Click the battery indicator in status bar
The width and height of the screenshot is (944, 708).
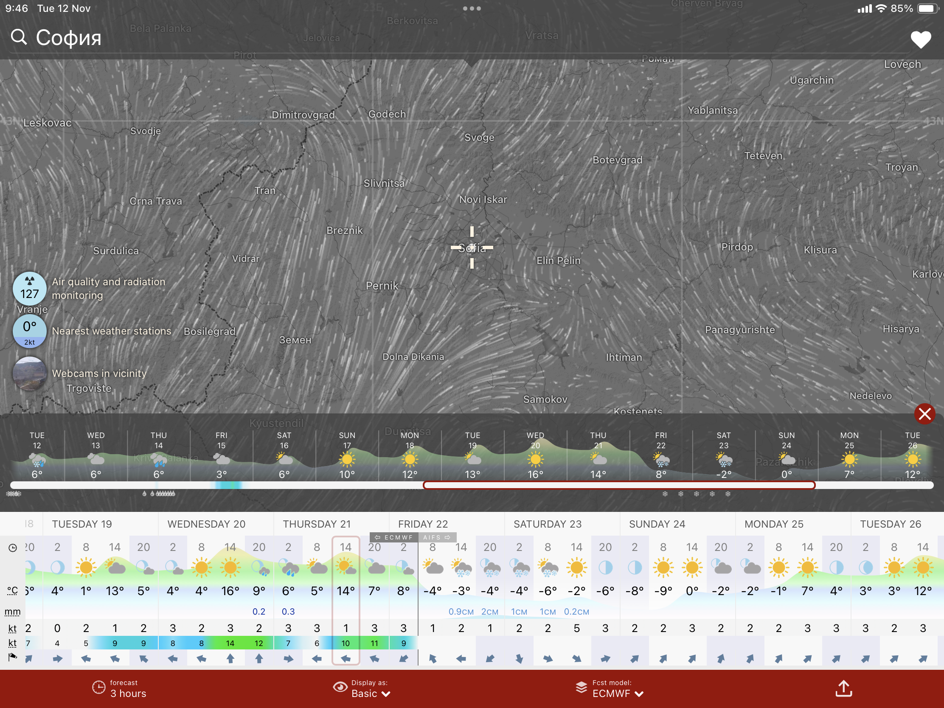click(927, 8)
